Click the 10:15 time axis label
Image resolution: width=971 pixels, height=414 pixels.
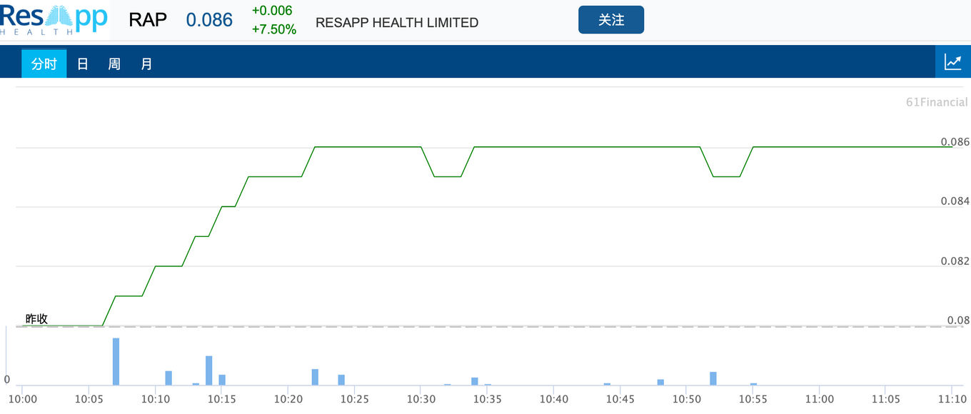coord(222,400)
